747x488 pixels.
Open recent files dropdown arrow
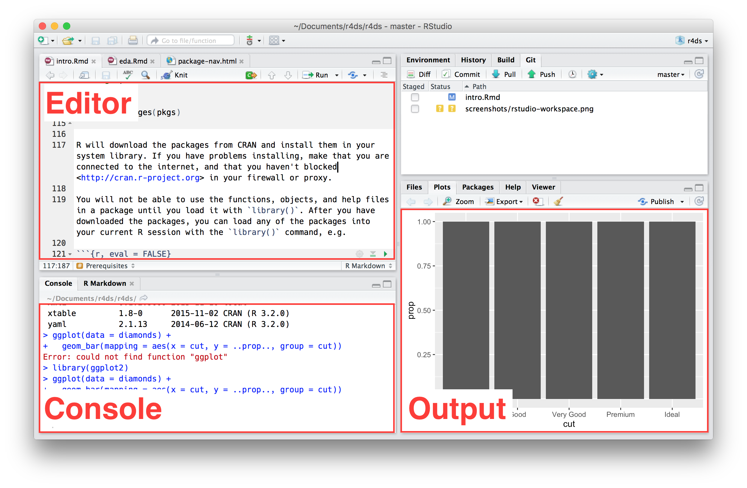(80, 41)
